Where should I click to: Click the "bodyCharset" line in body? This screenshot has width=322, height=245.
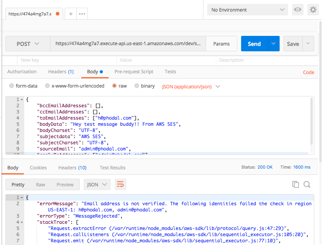coord(69,130)
